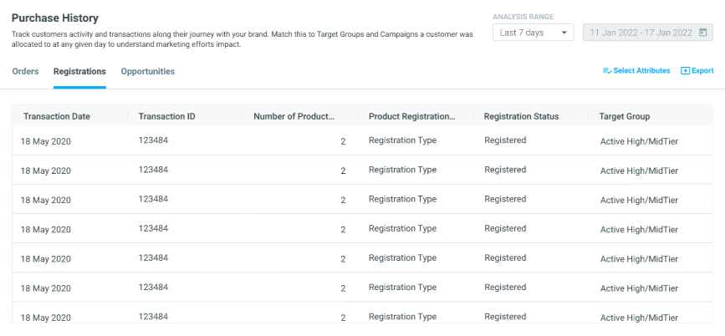Image resolution: width=725 pixels, height=336 pixels.
Task: Click the Number of Product... column header
Action: click(294, 116)
